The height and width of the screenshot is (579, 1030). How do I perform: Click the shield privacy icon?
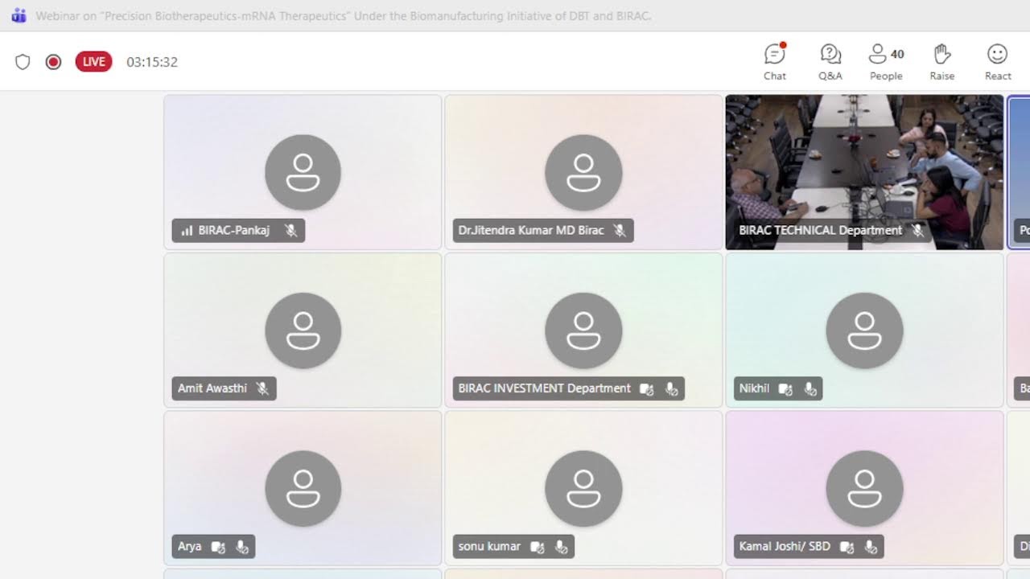(23, 62)
